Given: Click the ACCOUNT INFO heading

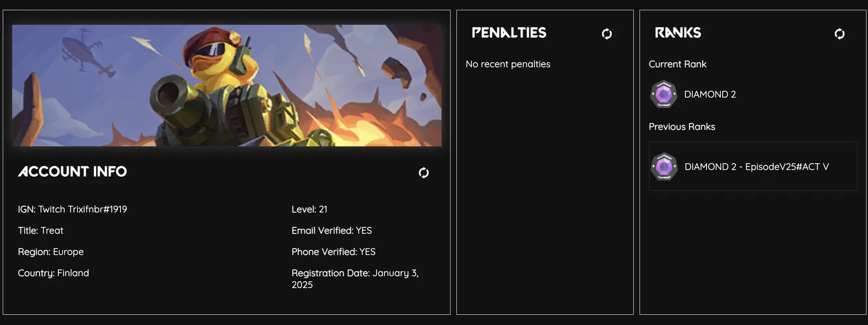Looking at the screenshot, I should pos(72,172).
